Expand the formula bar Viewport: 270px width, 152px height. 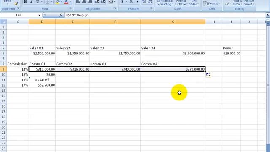(x=267, y=15)
